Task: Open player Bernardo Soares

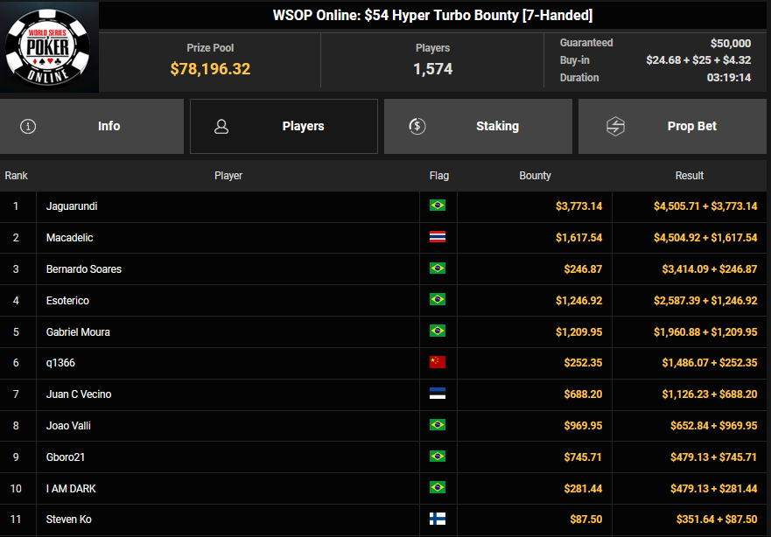Action: tap(84, 269)
